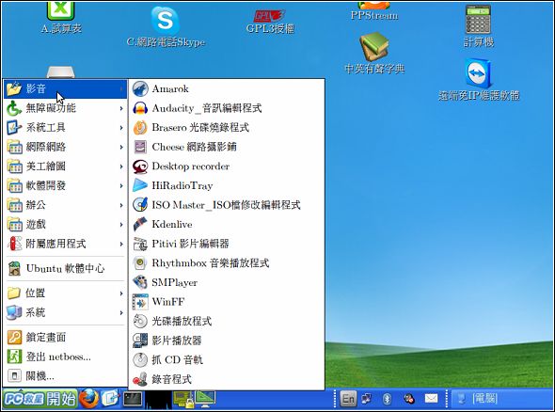
Task: Choose 鎖定畫面 from the menu
Action: coord(66,338)
